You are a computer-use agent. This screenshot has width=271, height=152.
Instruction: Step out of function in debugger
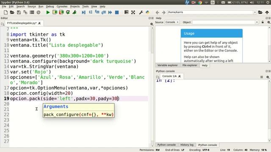point(103,12)
